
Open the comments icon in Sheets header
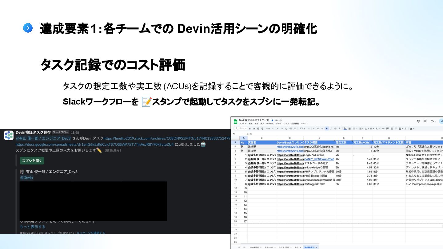[425, 121]
